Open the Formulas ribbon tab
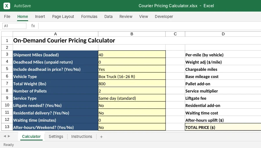This screenshot has width=261, height=148. pos(89,16)
